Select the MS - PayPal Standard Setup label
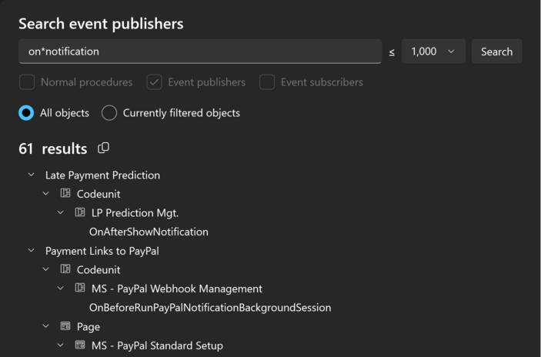The height and width of the screenshot is (357, 541). [x=157, y=345]
